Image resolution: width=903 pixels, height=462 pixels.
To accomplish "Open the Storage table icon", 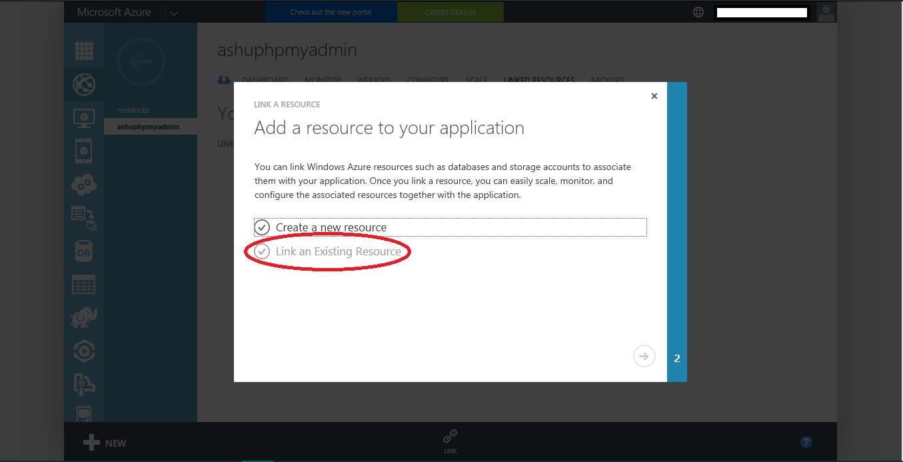I will click(84, 285).
